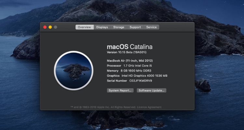Close the About This Mac window
The width and height of the screenshot is (244, 130).
45,27
